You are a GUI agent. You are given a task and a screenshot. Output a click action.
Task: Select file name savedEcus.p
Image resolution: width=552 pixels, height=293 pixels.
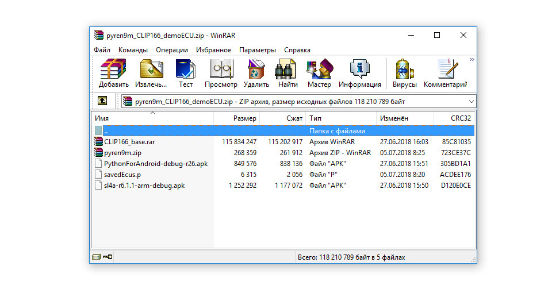coord(122,175)
